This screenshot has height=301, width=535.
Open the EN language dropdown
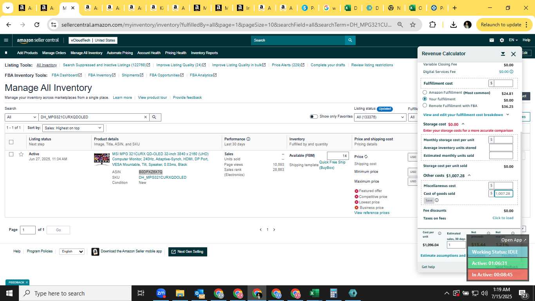click(x=513, y=40)
